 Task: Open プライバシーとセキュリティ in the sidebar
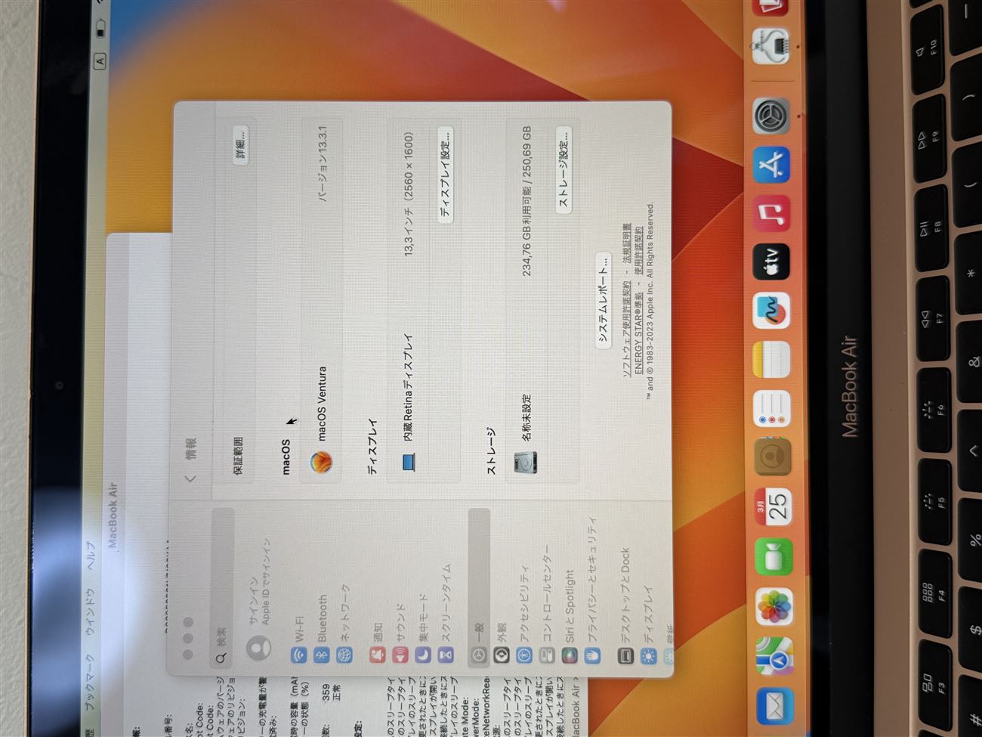tap(592, 591)
